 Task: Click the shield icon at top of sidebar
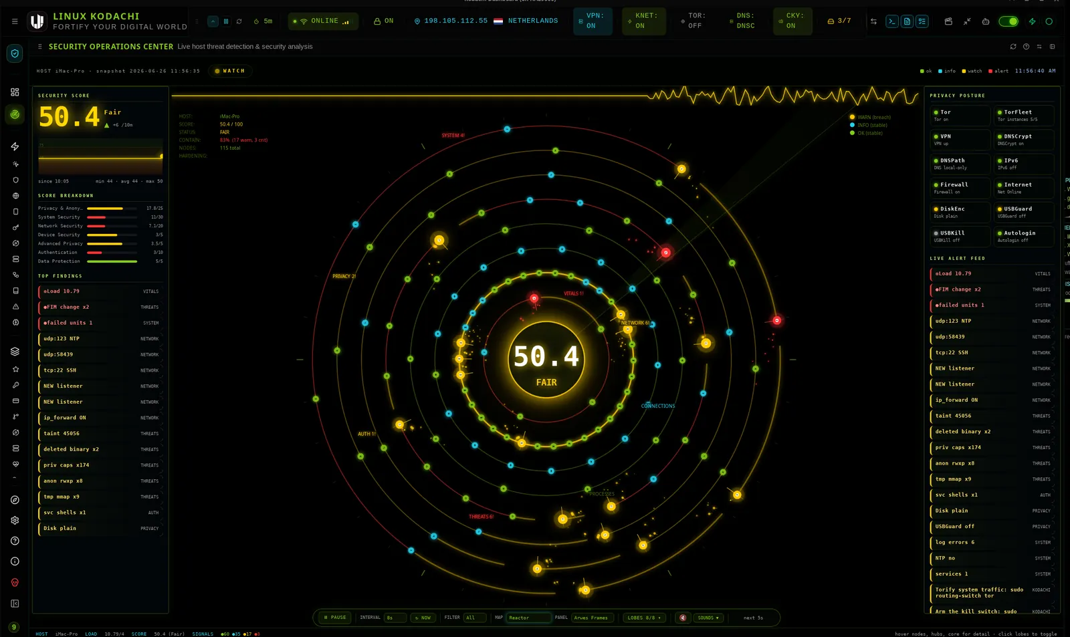coord(15,53)
